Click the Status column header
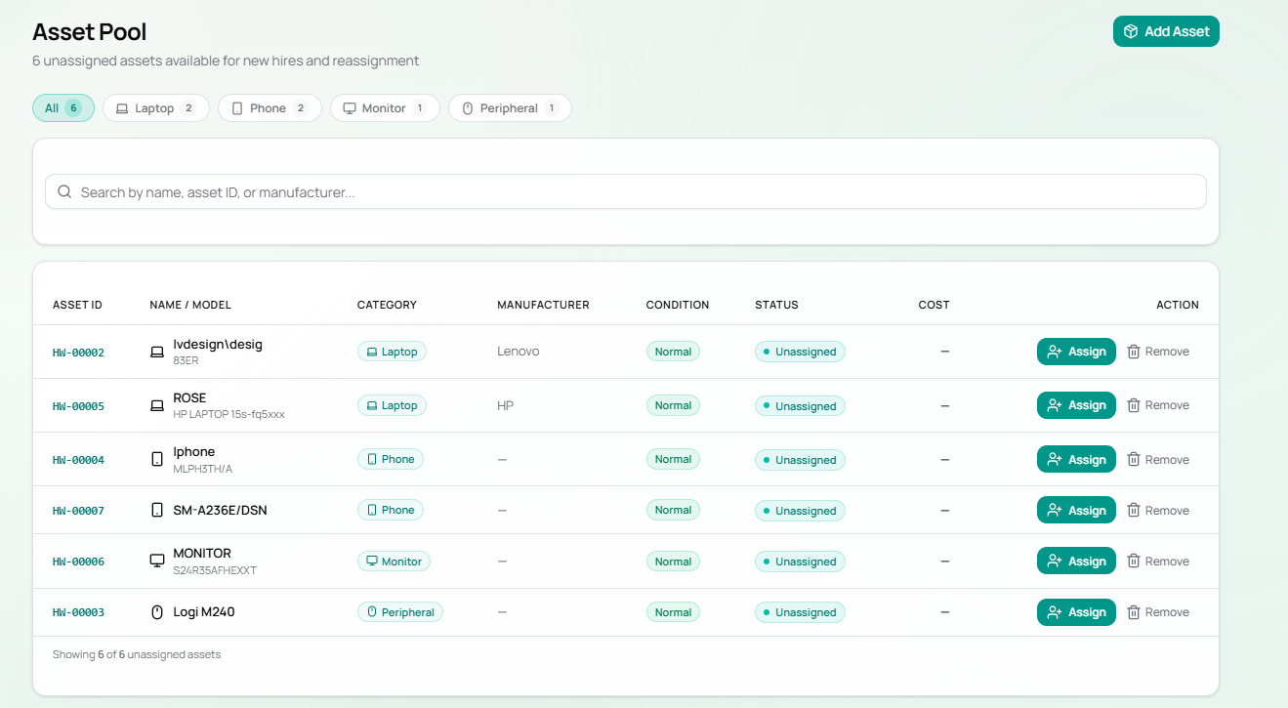The image size is (1288, 708). [x=776, y=305]
